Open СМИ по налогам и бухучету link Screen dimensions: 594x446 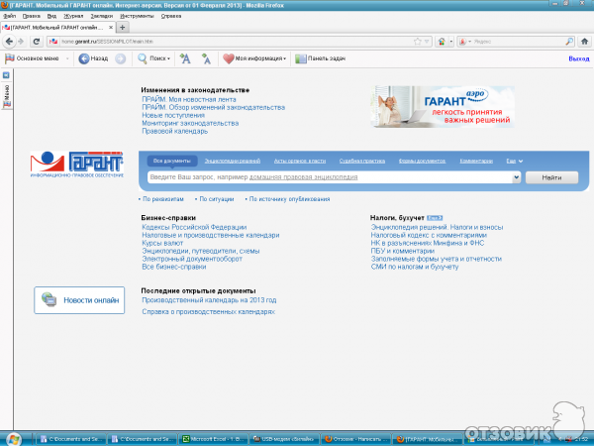[415, 267]
